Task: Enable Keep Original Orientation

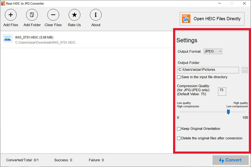Action: tap(179, 129)
